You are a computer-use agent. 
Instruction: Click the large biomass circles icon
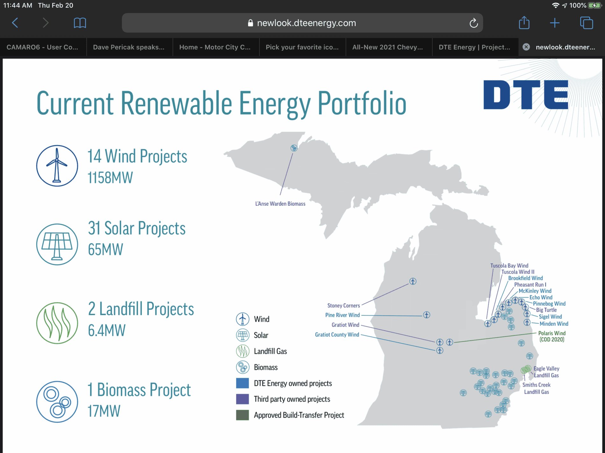[57, 402]
